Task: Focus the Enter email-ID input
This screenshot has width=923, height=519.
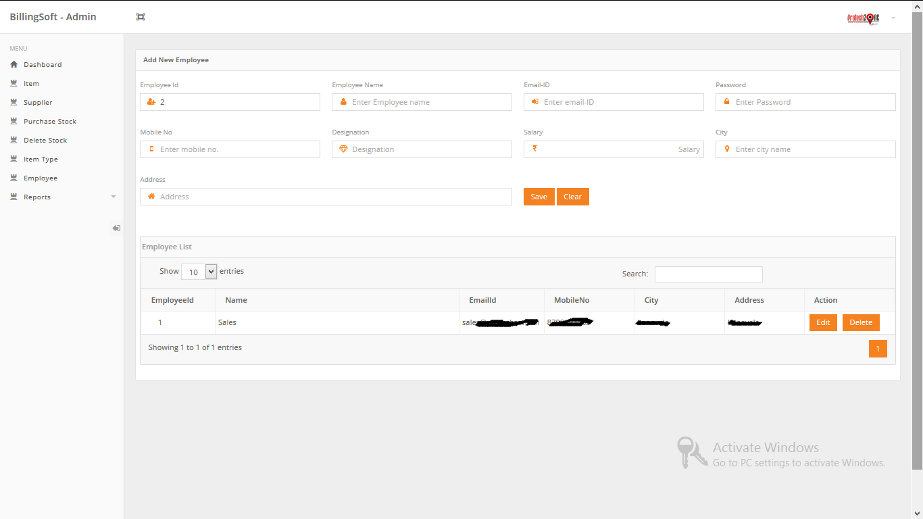Action: [614, 102]
